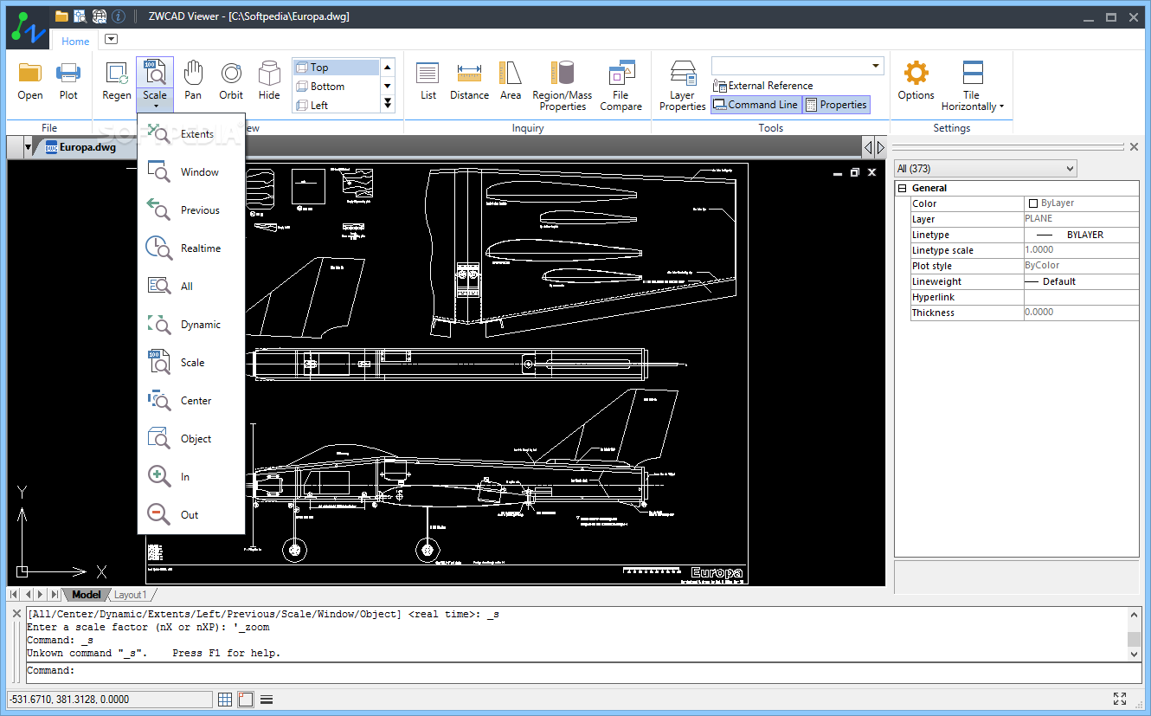Choose Zoom Center from the menu
The height and width of the screenshot is (716, 1151).
(x=191, y=401)
